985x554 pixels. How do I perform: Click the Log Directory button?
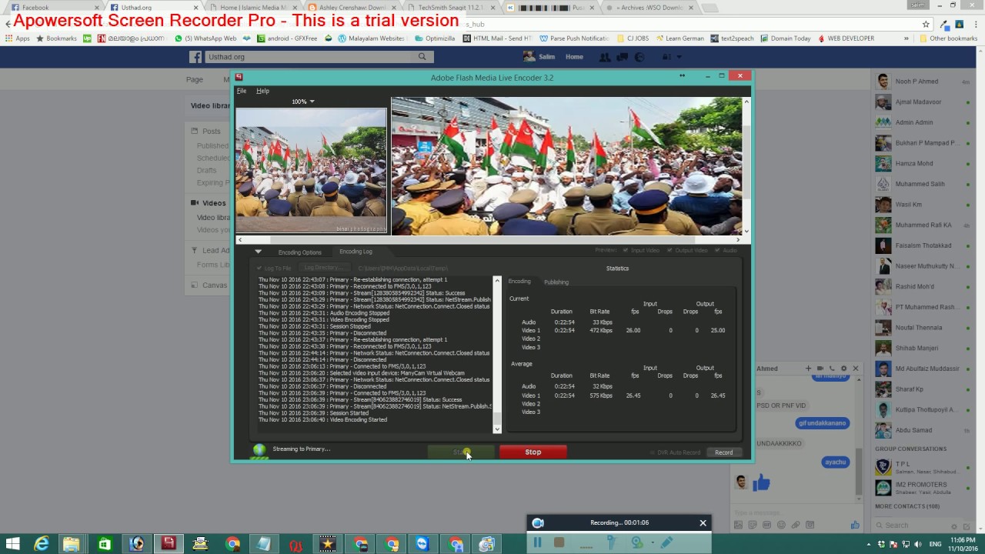(x=324, y=268)
